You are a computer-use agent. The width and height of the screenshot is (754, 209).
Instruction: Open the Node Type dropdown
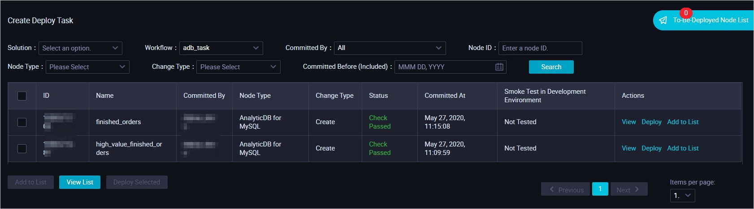(x=87, y=67)
